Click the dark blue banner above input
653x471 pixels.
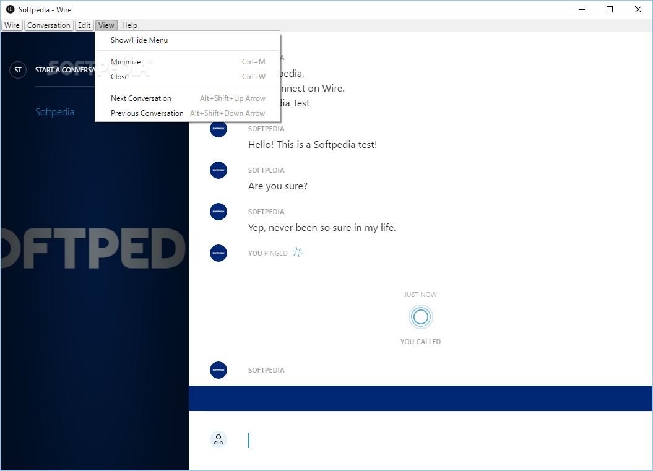[421, 398]
